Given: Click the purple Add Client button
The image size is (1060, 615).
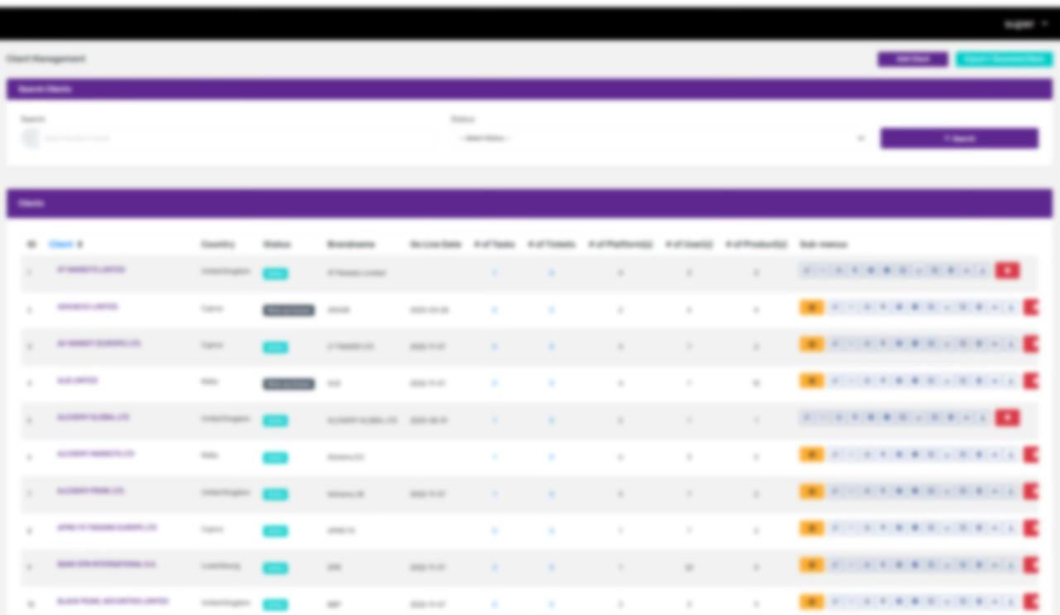Looking at the screenshot, I should pos(913,60).
